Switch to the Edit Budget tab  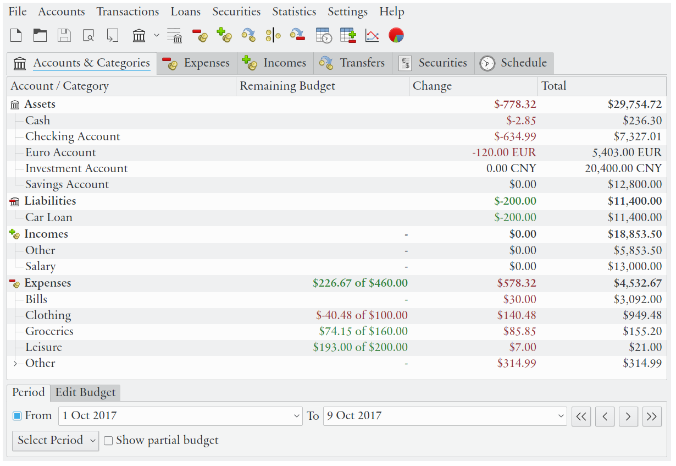[x=85, y=393]
